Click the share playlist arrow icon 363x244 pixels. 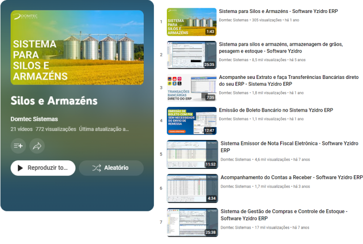[37, 146]
